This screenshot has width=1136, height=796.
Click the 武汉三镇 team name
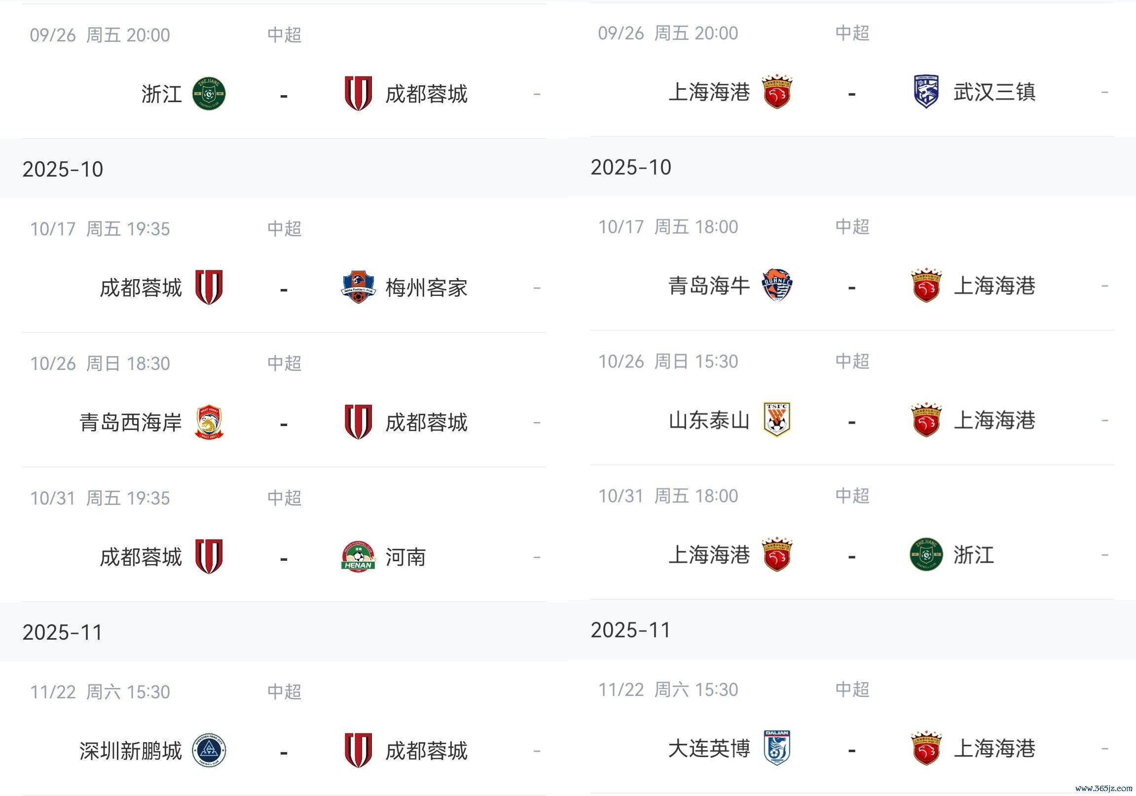click(x=994, y=92)
